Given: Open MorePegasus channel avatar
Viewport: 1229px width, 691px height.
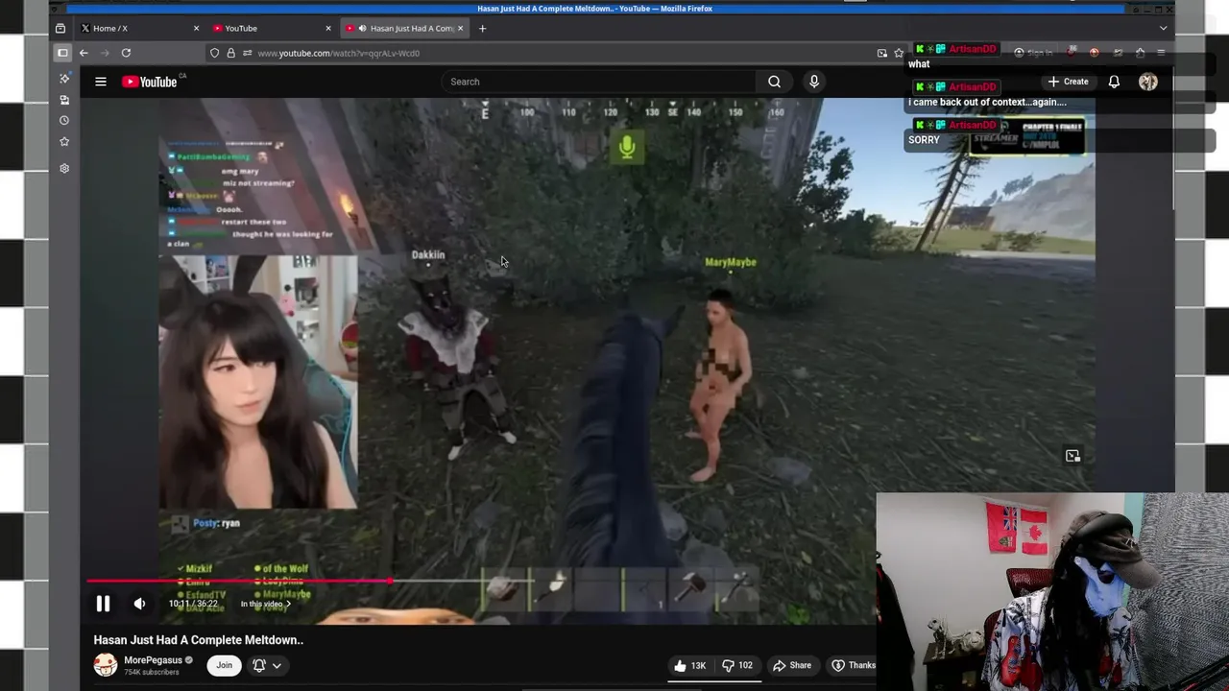Looking at the screenshot, I should pos(105,665).
